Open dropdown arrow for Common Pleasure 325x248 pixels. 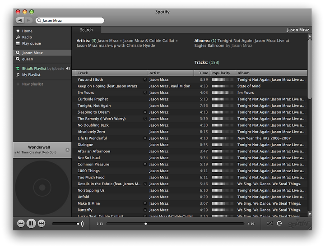tap(145, 164)
